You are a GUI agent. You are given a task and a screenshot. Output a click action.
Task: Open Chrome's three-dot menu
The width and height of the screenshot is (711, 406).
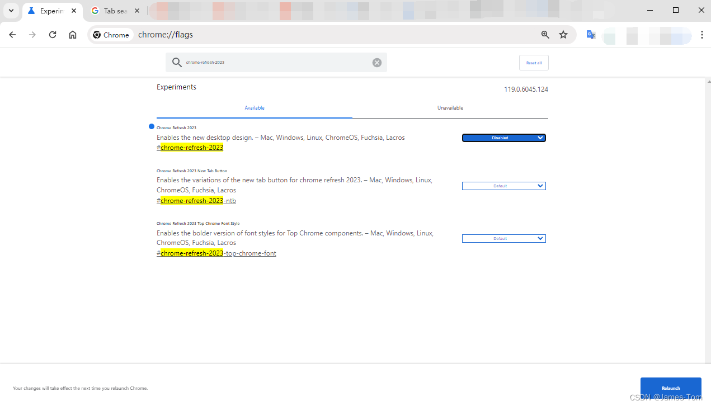tap(702, 35)
